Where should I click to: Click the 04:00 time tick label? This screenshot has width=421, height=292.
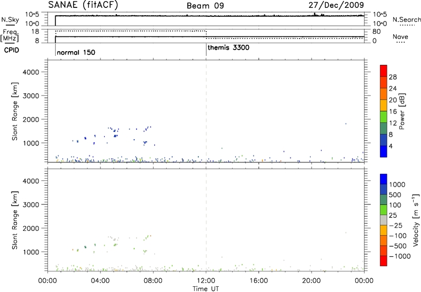click(x=101, y=281)
